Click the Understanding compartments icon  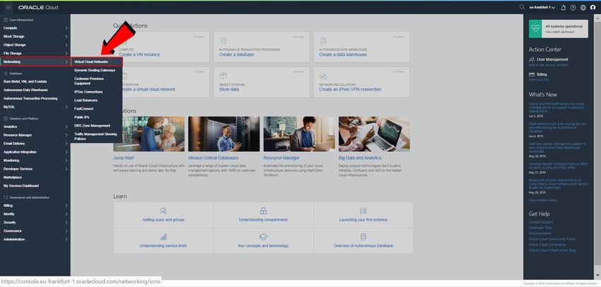263,211
